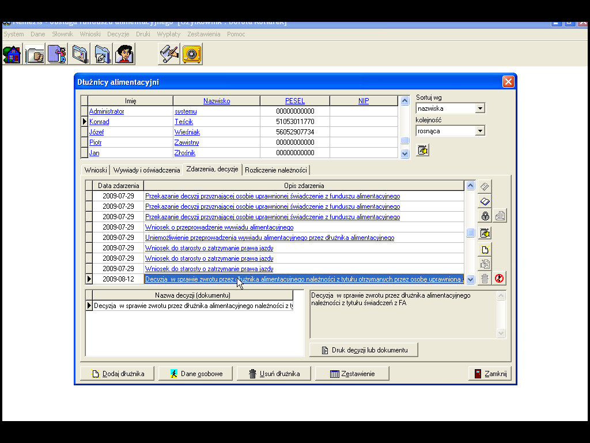The image size is (590, 443).
Task: Open the yellow safe toolbar icon
Action: (x=191, y=54)
